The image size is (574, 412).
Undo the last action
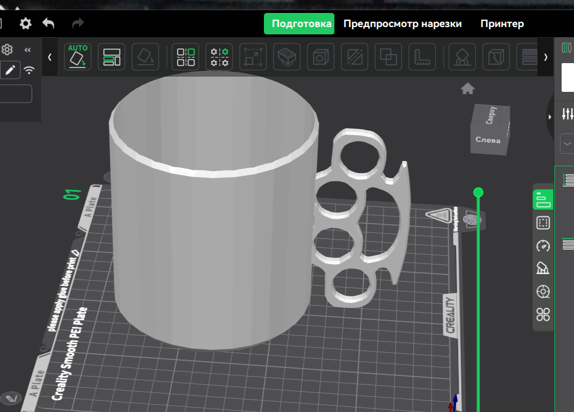48,24
